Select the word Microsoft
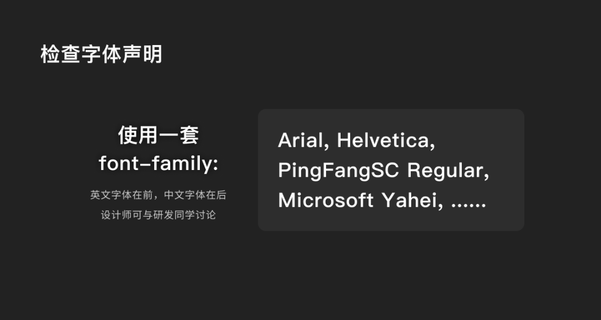601x320 pixels. click(x=326, y=200)
